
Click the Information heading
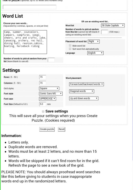tap(12, 136)
